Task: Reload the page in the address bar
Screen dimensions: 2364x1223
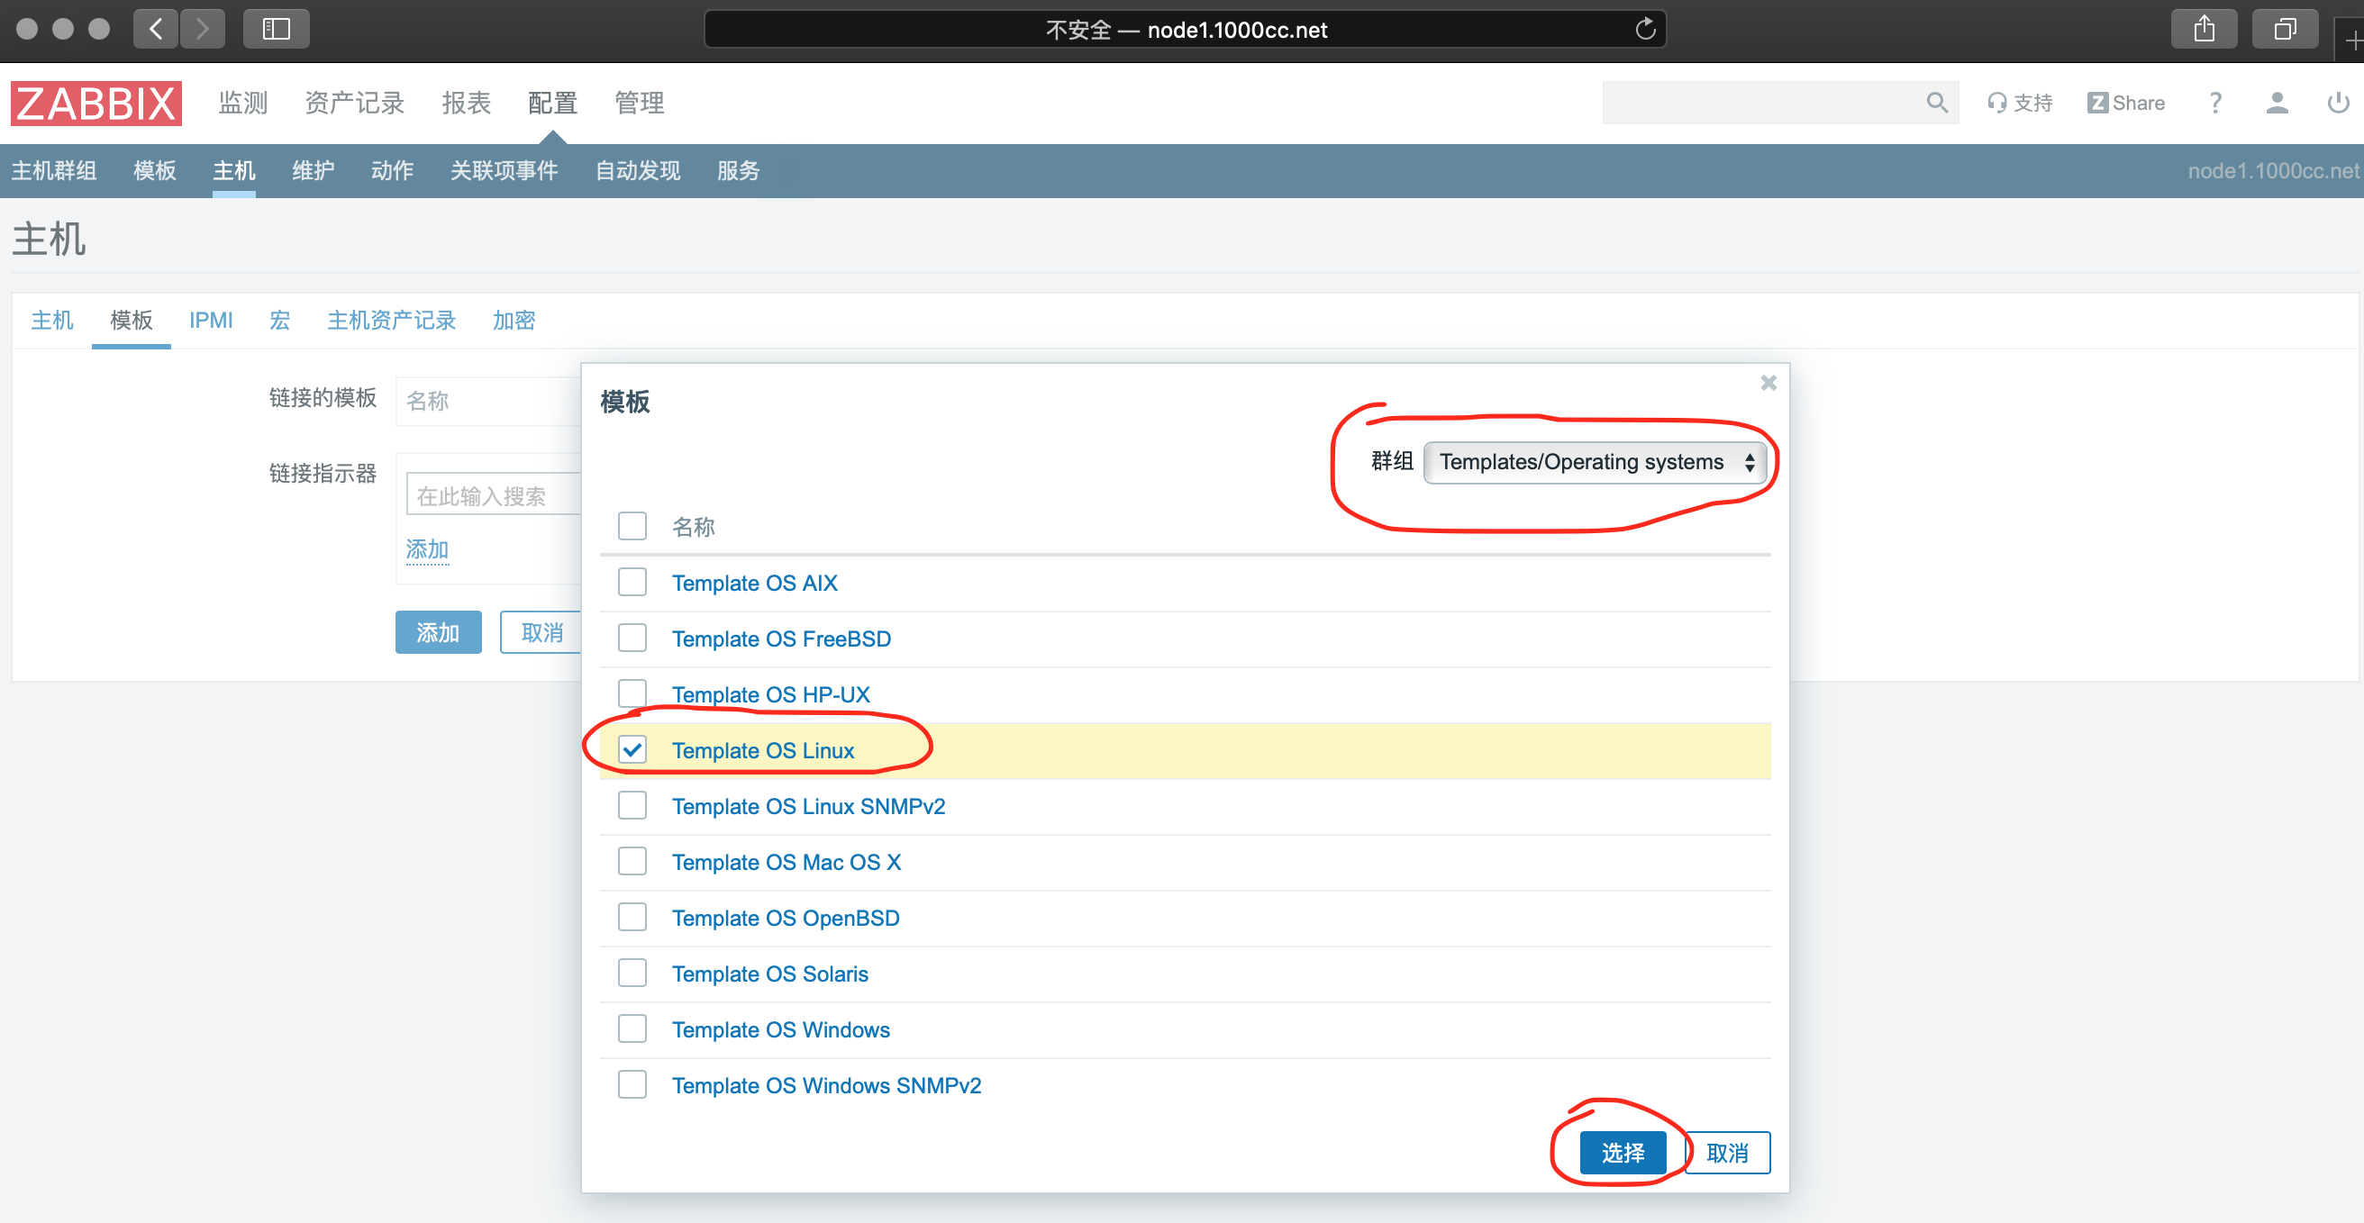Action: (x=1645, y=30)
